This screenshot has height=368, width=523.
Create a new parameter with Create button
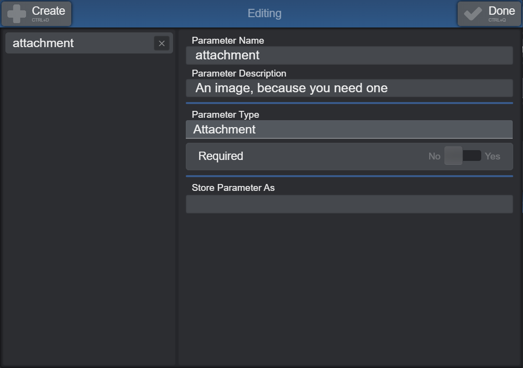36,13
